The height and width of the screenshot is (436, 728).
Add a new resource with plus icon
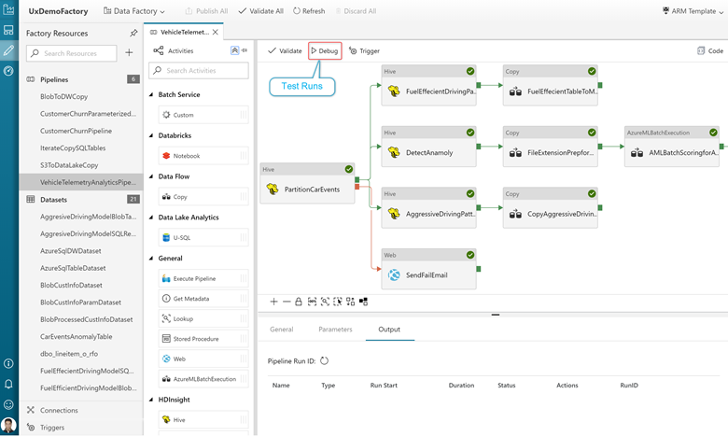129,53
